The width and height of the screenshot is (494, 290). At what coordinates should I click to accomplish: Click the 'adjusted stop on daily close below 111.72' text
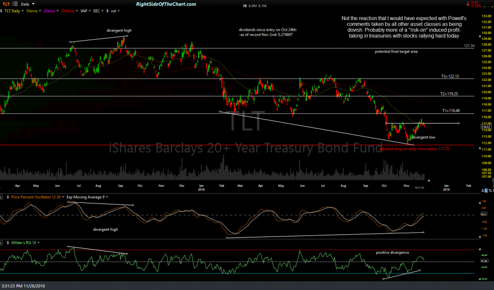pos(414,149)
